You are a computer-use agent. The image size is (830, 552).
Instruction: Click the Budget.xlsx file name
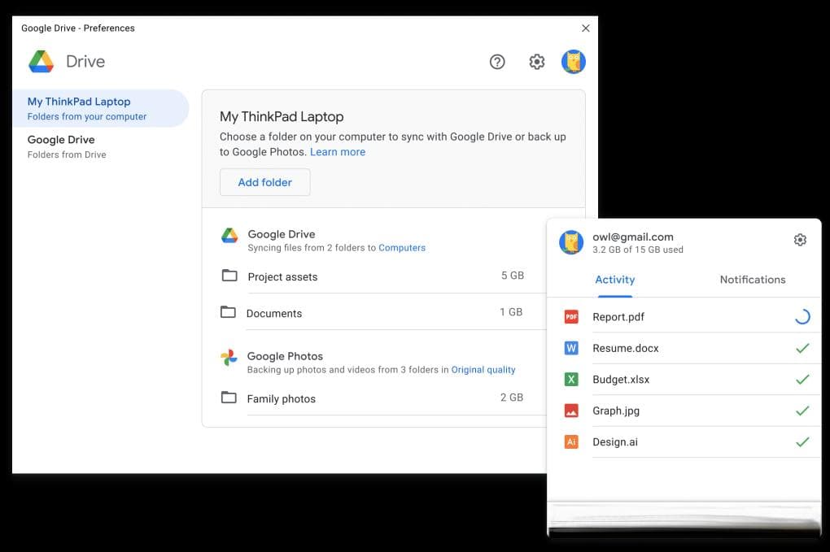tap(621, 379)
